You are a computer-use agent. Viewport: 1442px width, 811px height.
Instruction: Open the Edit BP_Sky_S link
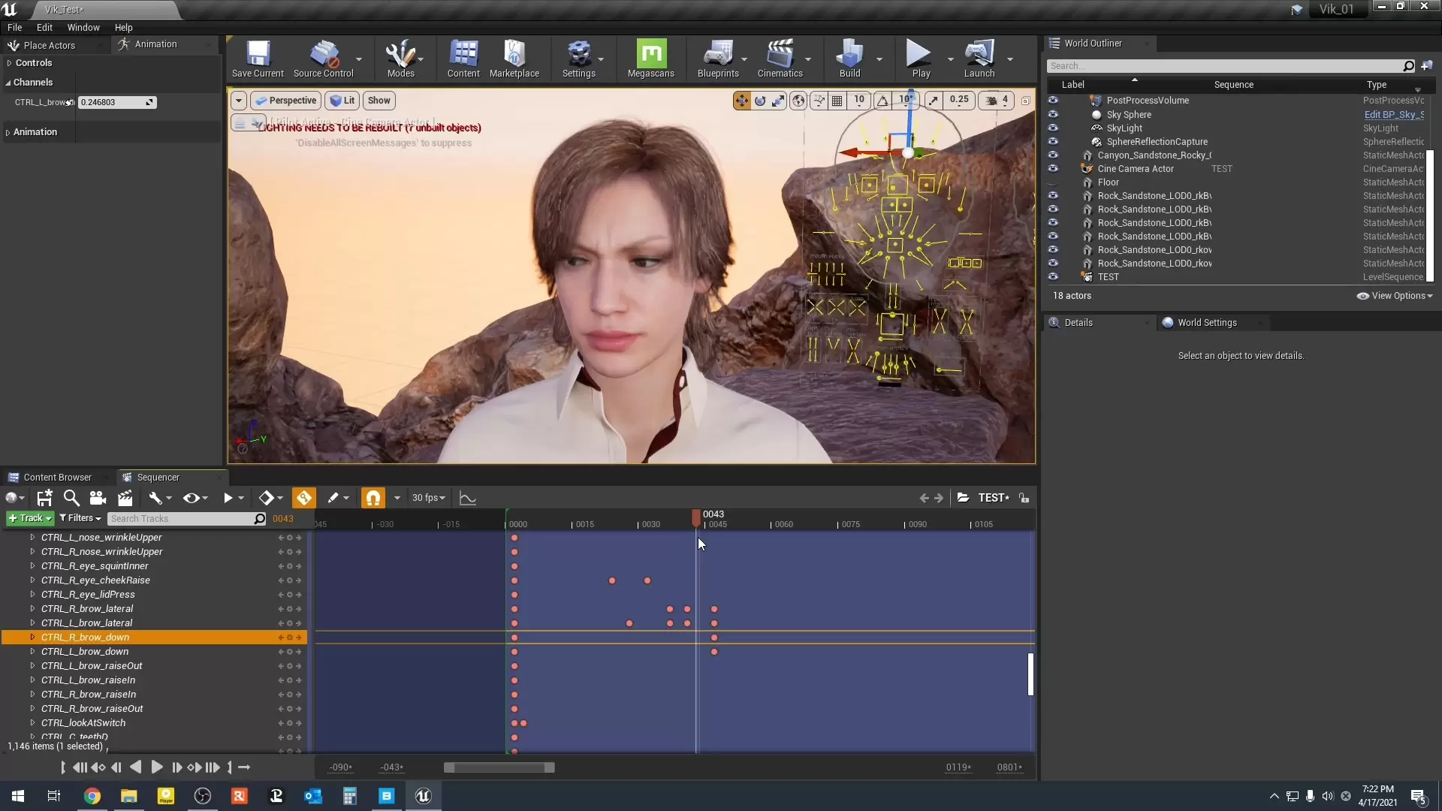[1394, 114]
